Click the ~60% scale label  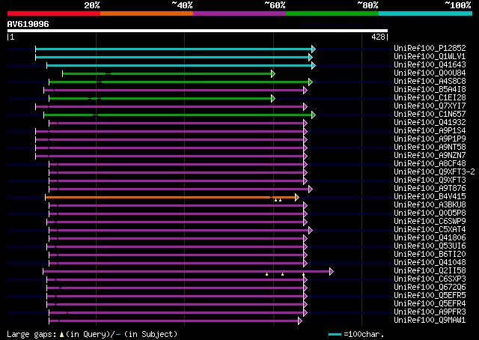click(x=275, y=5)
